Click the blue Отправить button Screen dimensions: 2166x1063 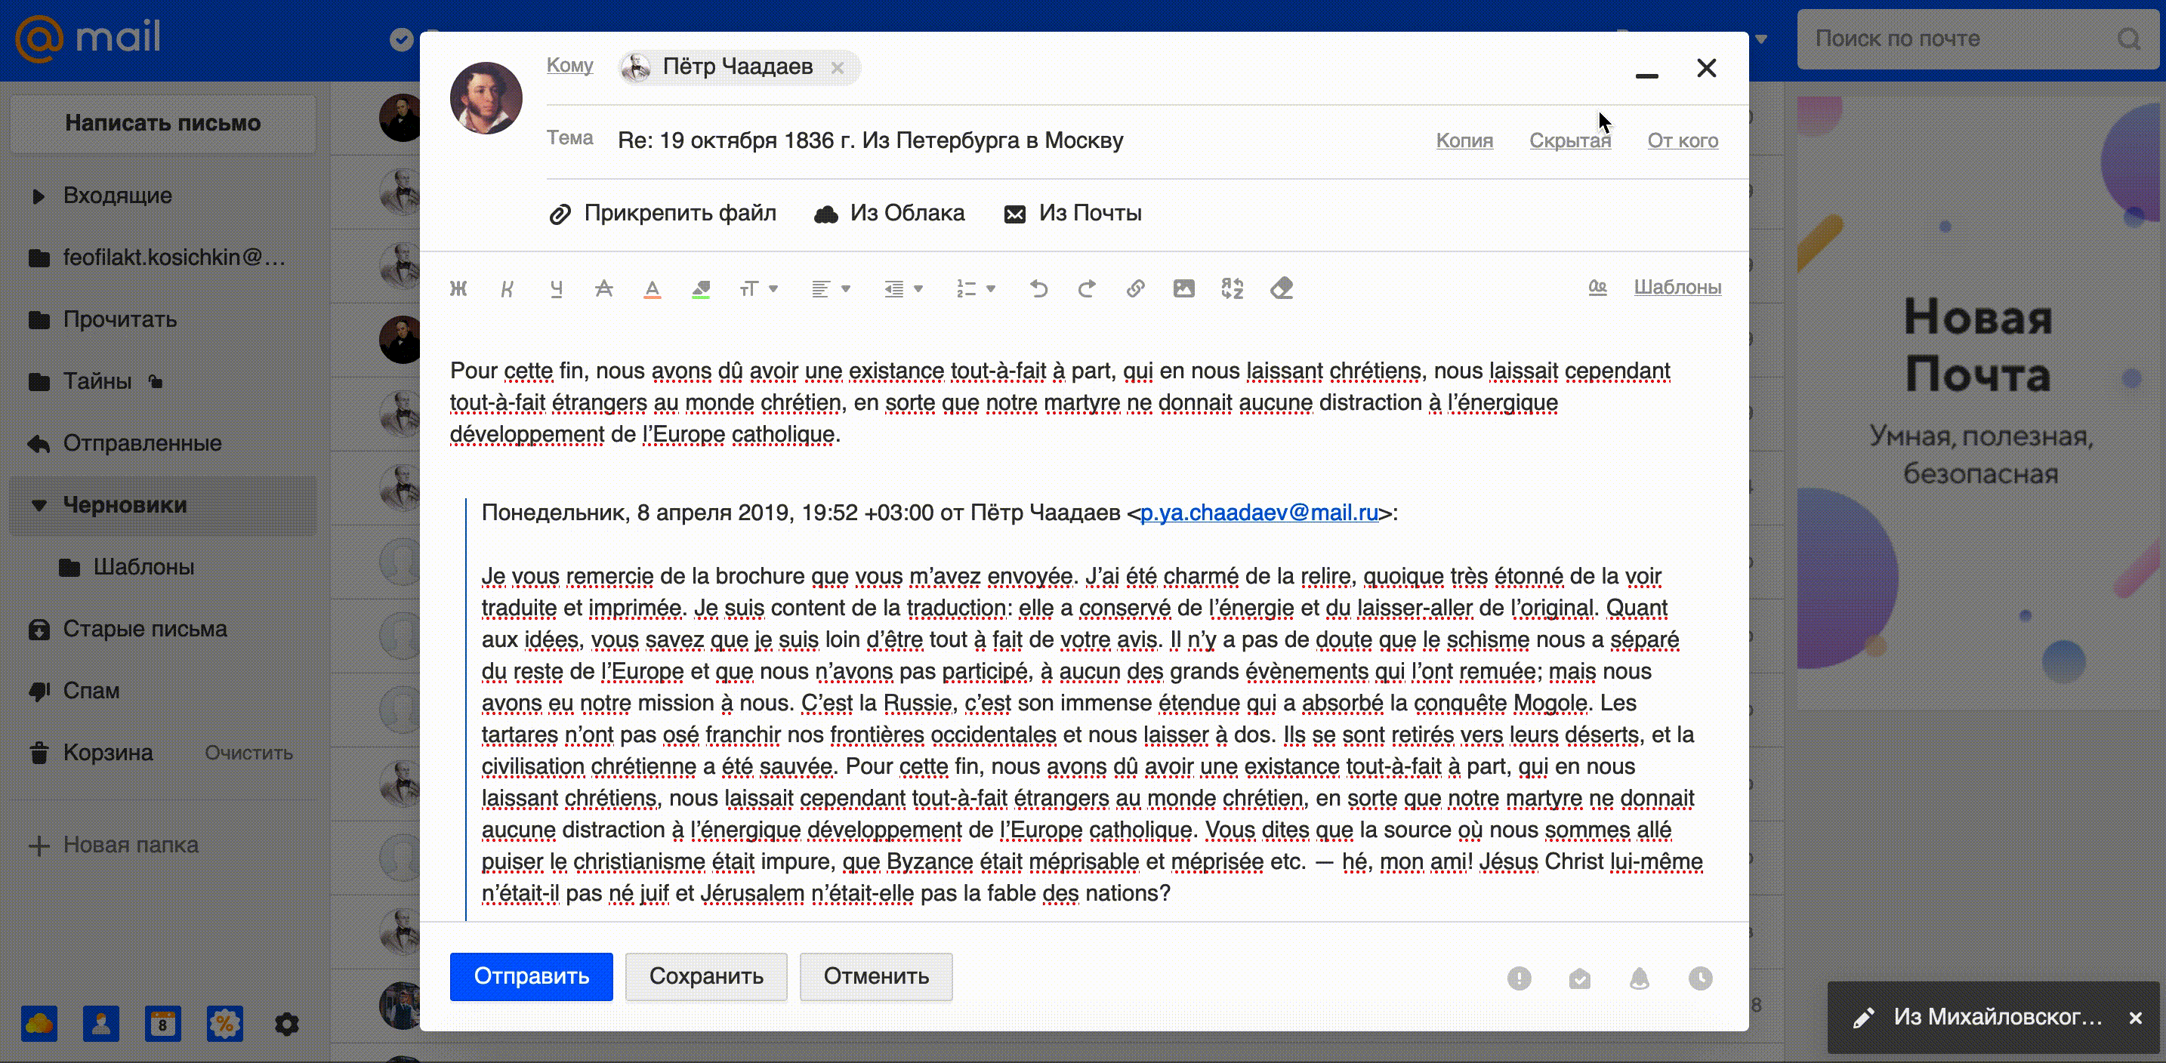click(x=531, y=976)
